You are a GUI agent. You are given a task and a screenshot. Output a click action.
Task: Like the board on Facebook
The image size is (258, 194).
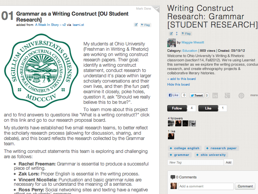[x=174, y=95]
